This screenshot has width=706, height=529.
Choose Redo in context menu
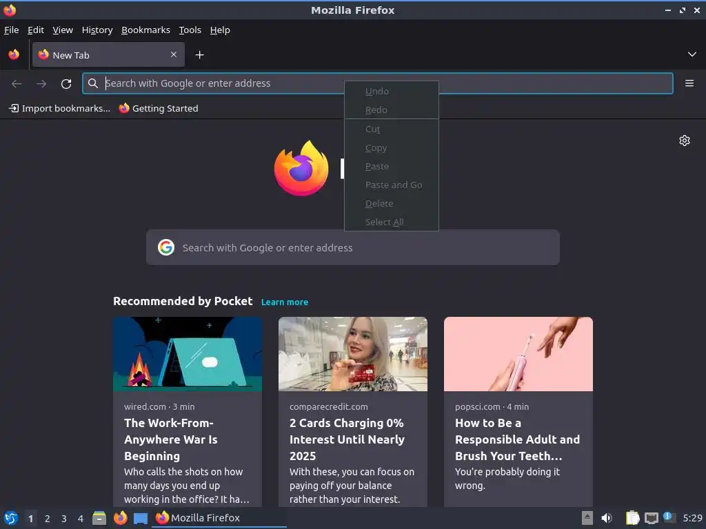[392, 110]
